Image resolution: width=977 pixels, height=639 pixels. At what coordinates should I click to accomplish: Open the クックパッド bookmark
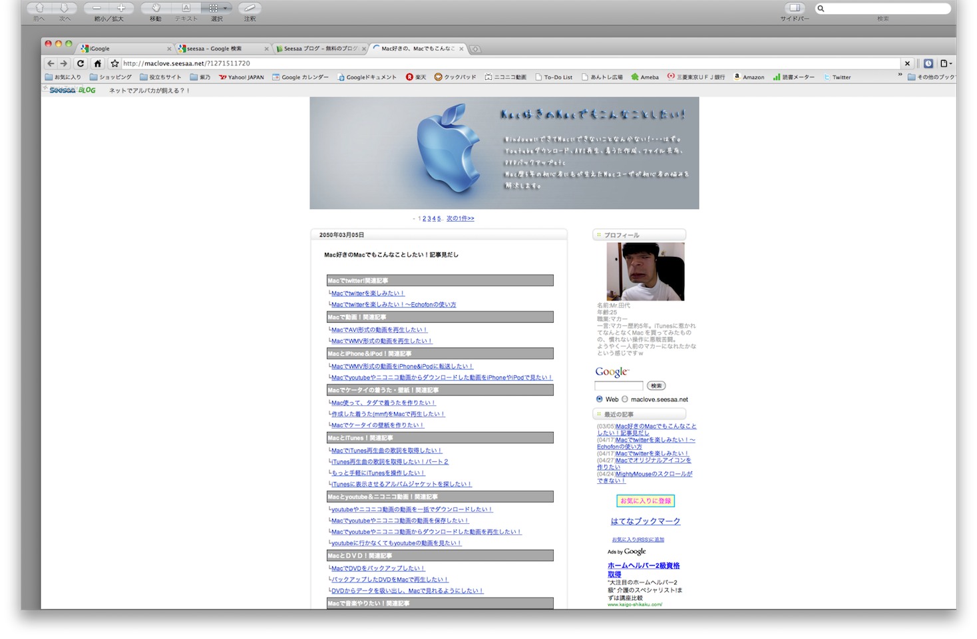455,77
